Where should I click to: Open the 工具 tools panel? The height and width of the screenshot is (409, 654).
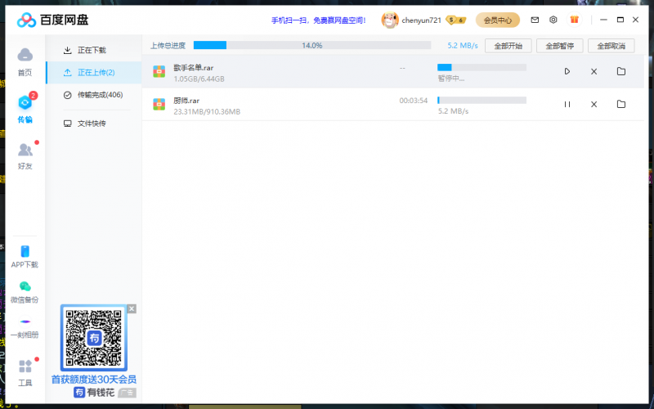coord(25,371)
